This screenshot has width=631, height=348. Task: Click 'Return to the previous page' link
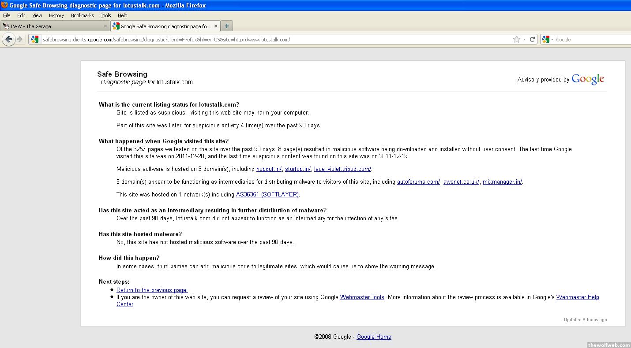152,290
